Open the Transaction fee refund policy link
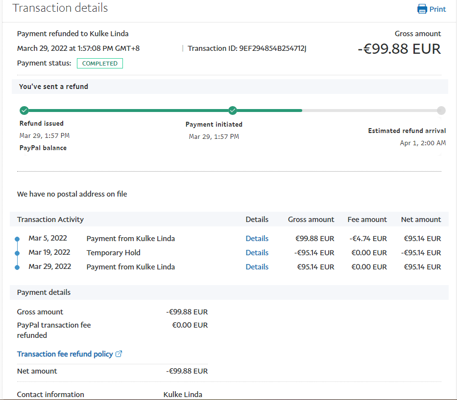The image size is (457, 400). click(x=65, y=354)
